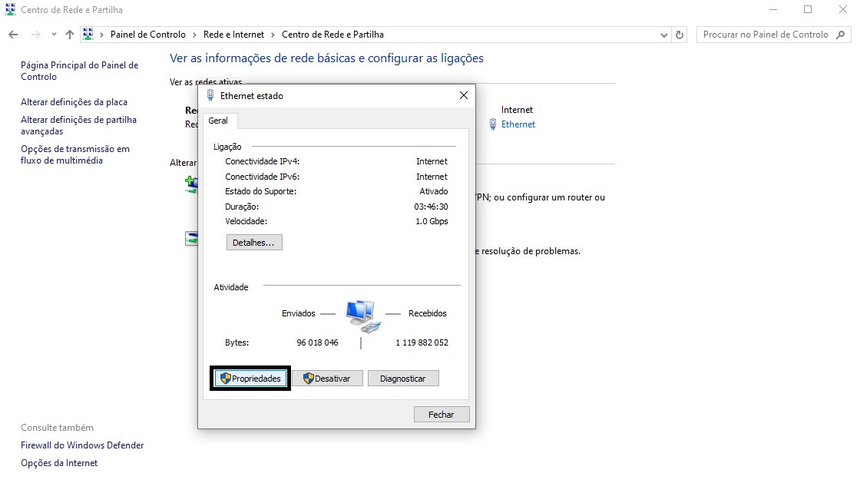Click the Desativar button
860x483 pixels.
(326, 379)
